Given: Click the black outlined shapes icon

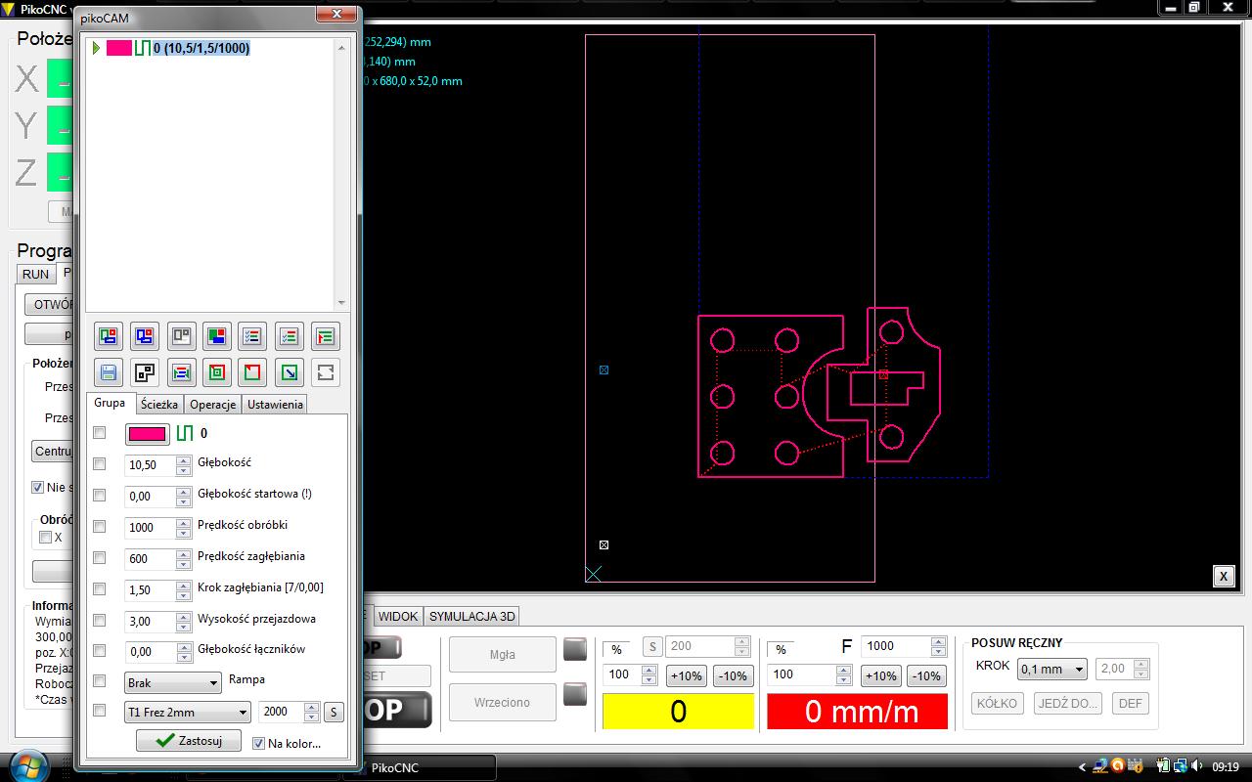Looking at the screenshot, I should tap(145, 372).
